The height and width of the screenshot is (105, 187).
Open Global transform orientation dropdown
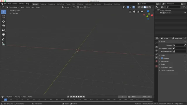click(x=67, y=7)
